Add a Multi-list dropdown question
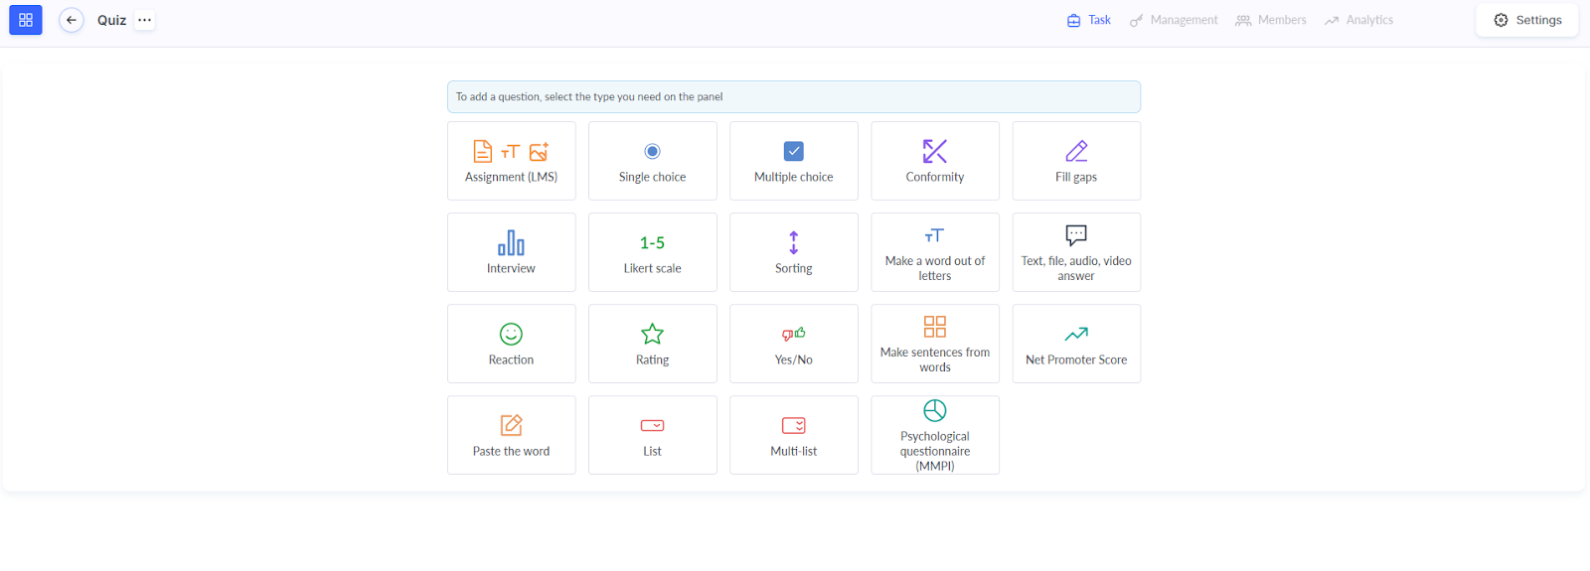Viewport: 1590px width, 571px height. tap(793, 435)
